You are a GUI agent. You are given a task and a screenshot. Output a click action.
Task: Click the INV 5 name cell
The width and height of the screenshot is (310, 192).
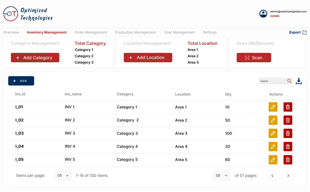(70, 160)
